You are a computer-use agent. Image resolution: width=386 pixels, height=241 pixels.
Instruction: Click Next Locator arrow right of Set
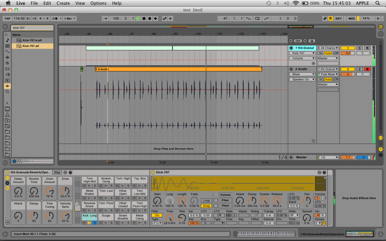305,41
